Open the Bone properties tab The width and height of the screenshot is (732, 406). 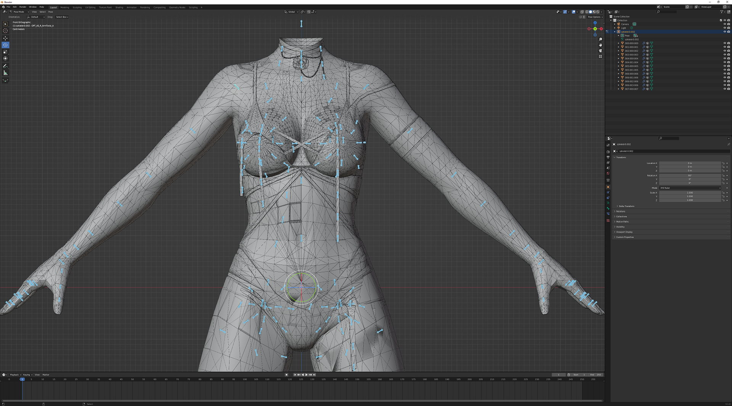(x=608, y=209)
